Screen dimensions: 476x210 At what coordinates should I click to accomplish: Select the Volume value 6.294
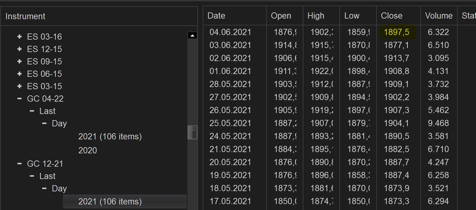coord(439,201)
